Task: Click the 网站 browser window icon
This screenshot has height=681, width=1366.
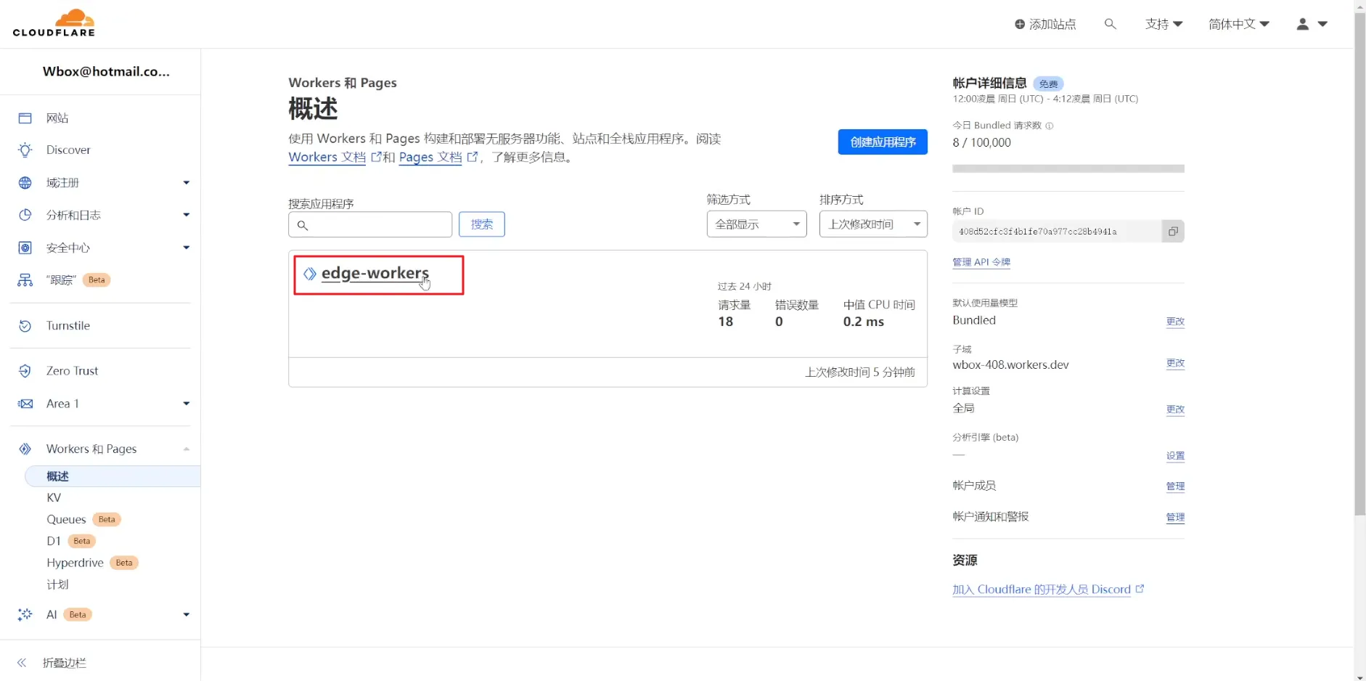Action: pos(25,118)
